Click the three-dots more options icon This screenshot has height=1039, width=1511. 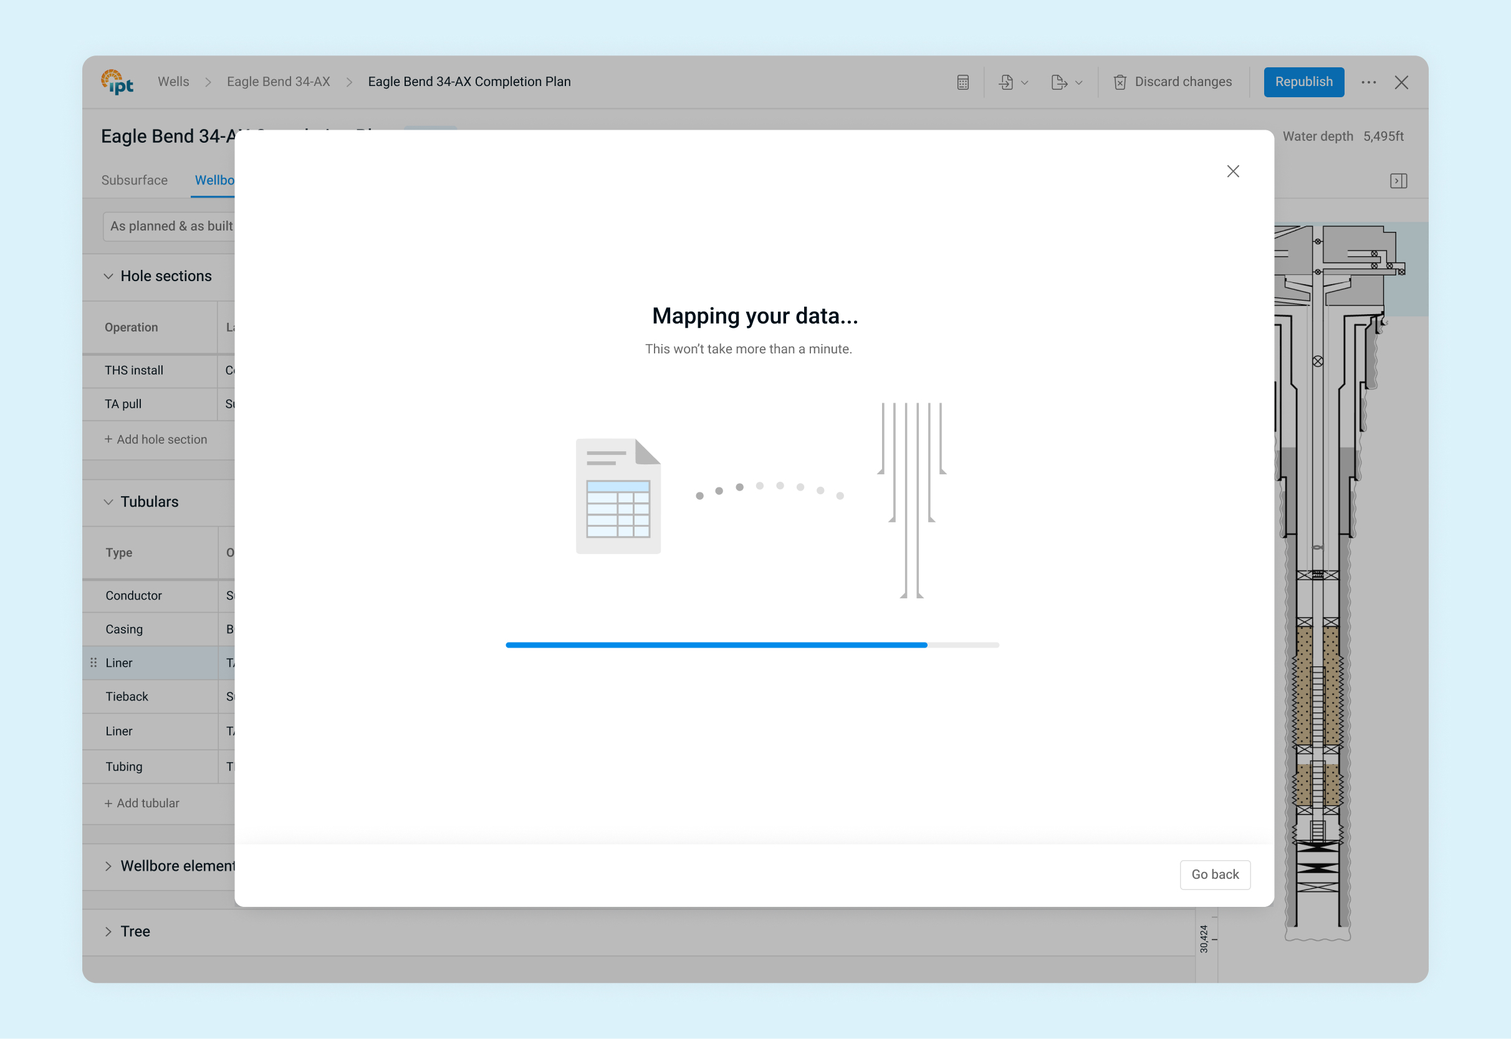(1368, 82)
